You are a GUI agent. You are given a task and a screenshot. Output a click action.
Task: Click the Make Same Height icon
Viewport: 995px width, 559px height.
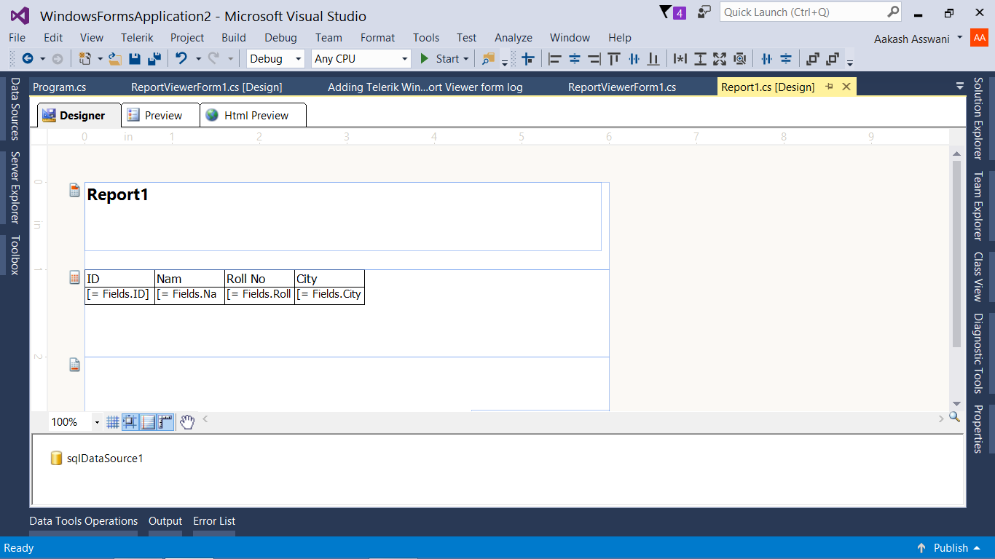tap(700, 59)
